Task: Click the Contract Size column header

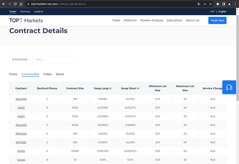Action: click(75, 88)
